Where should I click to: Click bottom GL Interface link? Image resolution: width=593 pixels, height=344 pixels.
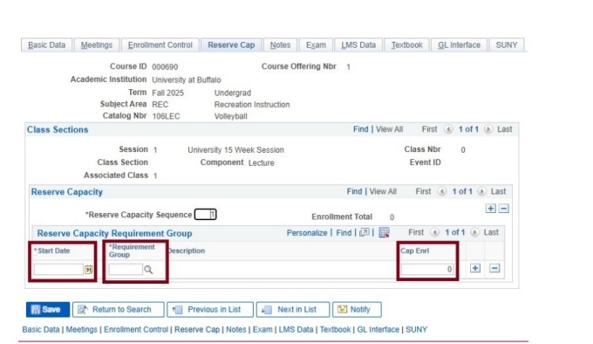coord(378,330)
